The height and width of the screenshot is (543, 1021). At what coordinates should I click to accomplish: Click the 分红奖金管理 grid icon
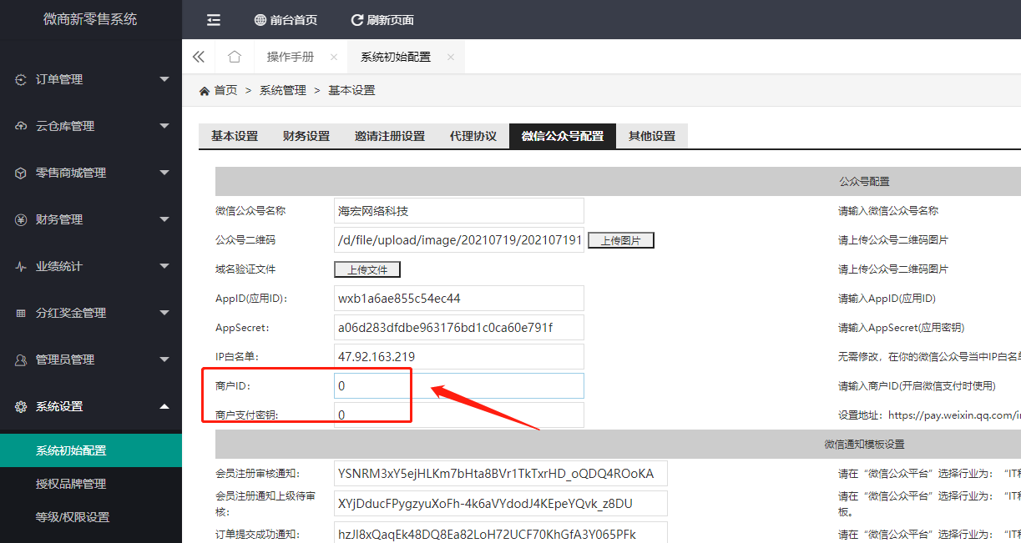point(22,314)
